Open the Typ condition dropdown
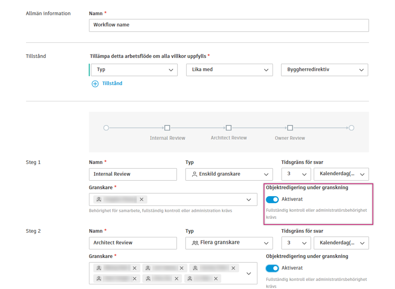 point(134,70)
